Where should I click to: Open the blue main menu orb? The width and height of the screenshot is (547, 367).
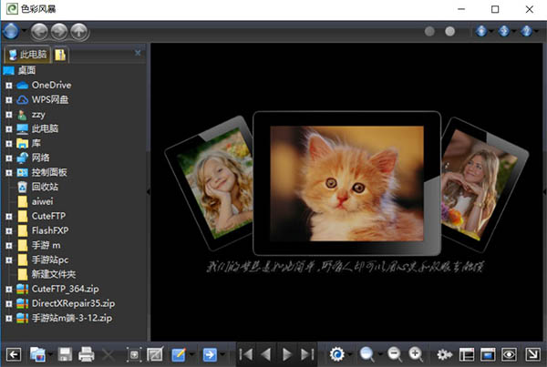pyautogui.click(x=11, y=31)
